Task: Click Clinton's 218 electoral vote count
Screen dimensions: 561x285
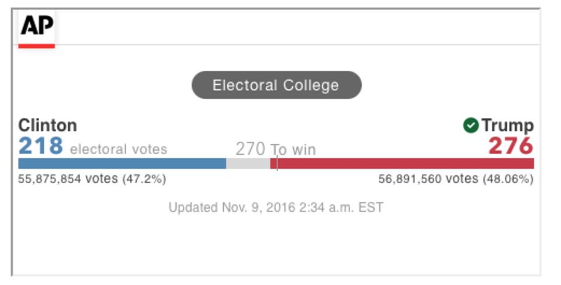Action: click(40, 146)
